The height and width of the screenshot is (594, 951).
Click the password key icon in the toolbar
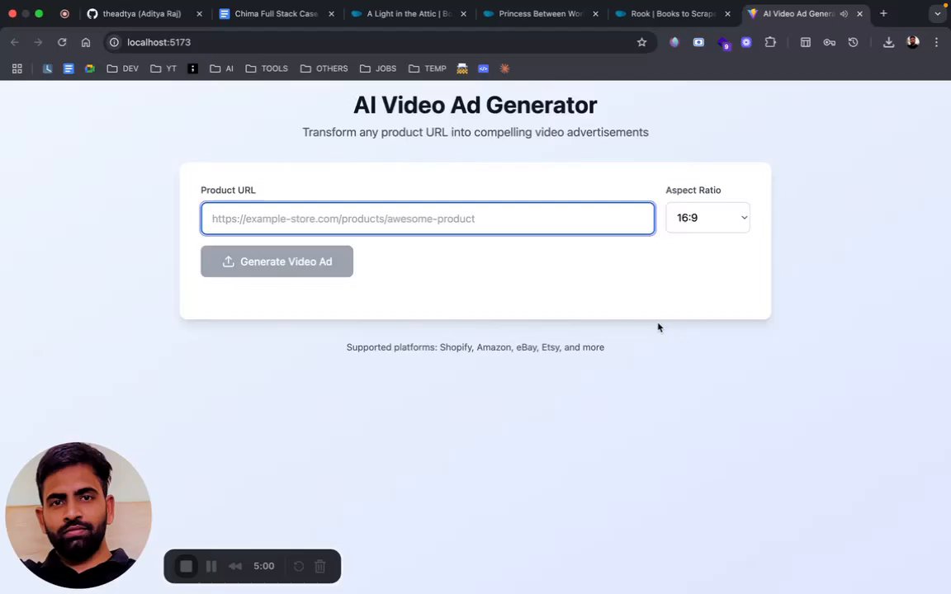[x=829, y=42]
